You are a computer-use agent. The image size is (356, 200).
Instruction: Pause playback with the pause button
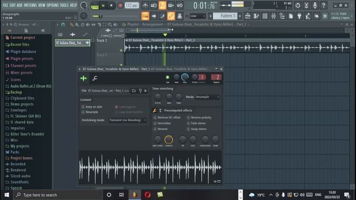click(103, 6)
